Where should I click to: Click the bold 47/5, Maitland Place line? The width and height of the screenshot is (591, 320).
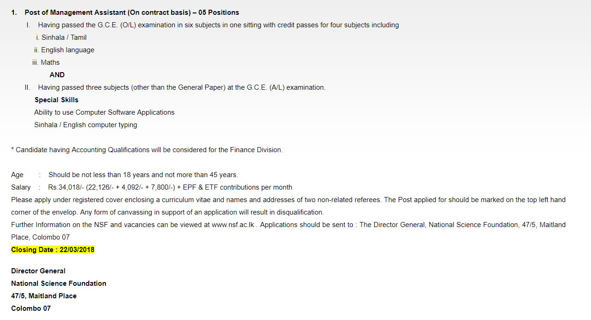[44, 296]
